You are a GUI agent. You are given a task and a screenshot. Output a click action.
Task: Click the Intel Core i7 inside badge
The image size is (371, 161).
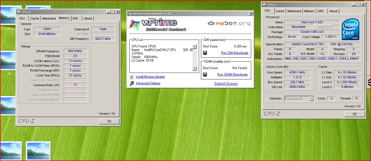350,30
